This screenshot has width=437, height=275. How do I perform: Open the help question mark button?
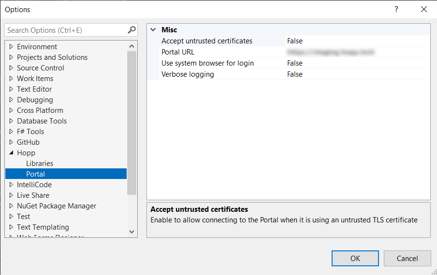[396, 10]
